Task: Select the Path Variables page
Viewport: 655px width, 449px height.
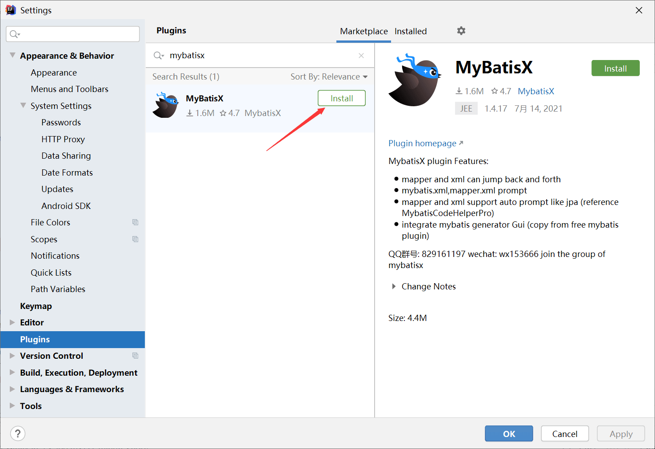Action: tap(58, 289)
